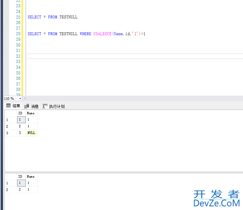
Task: Open the 110 % zoom dropdown
Action: 20,99
